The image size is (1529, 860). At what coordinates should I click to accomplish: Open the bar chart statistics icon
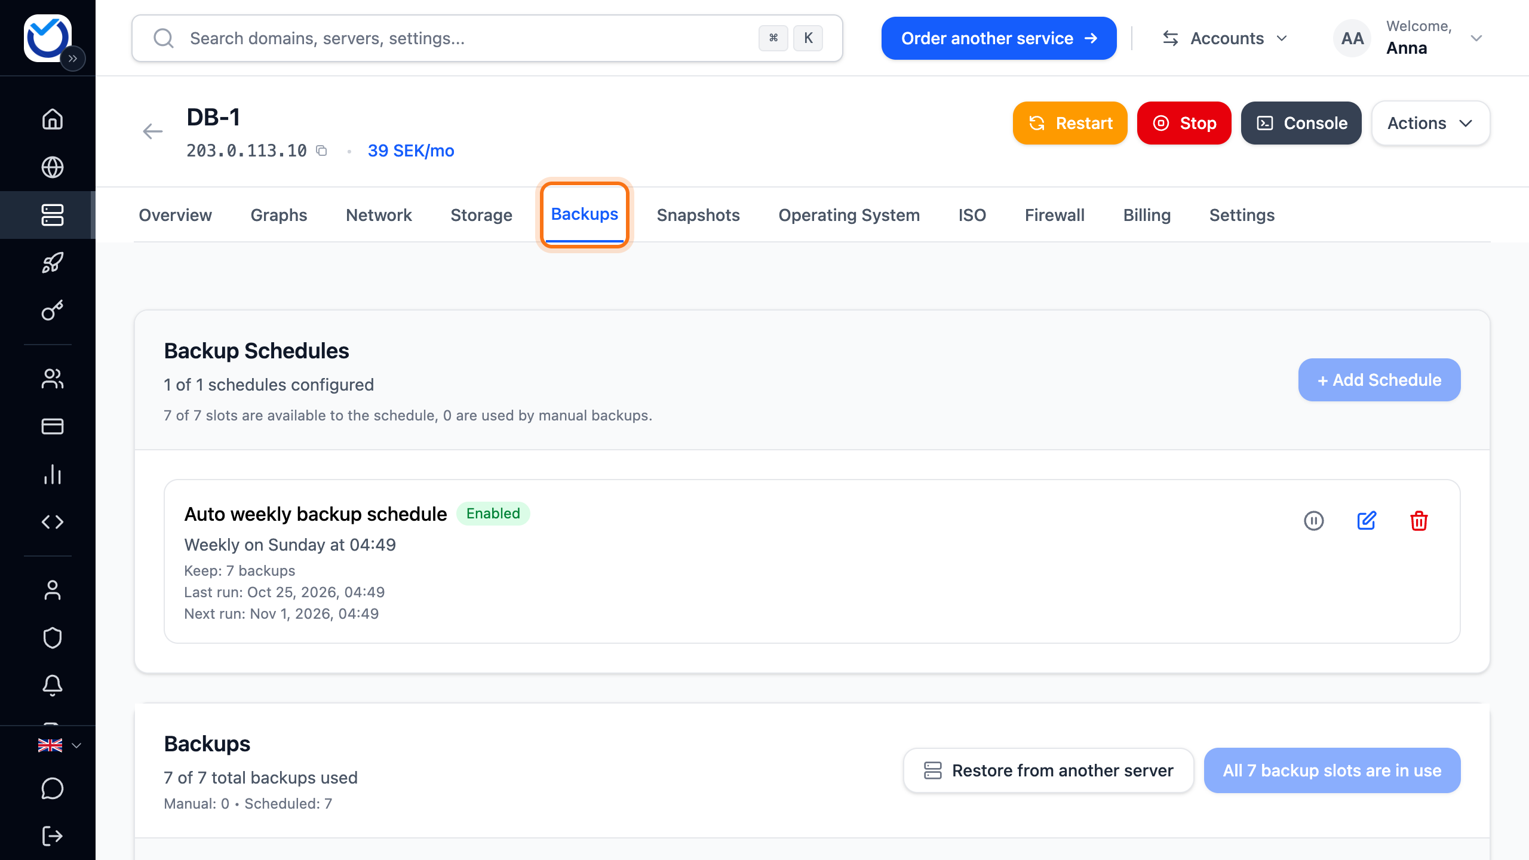53,474
